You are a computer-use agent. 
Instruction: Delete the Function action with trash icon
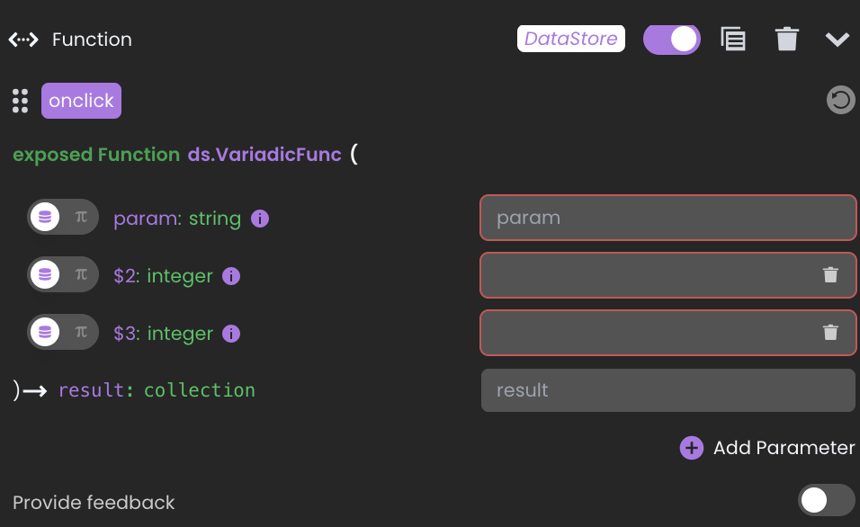(x=786, y=39)
